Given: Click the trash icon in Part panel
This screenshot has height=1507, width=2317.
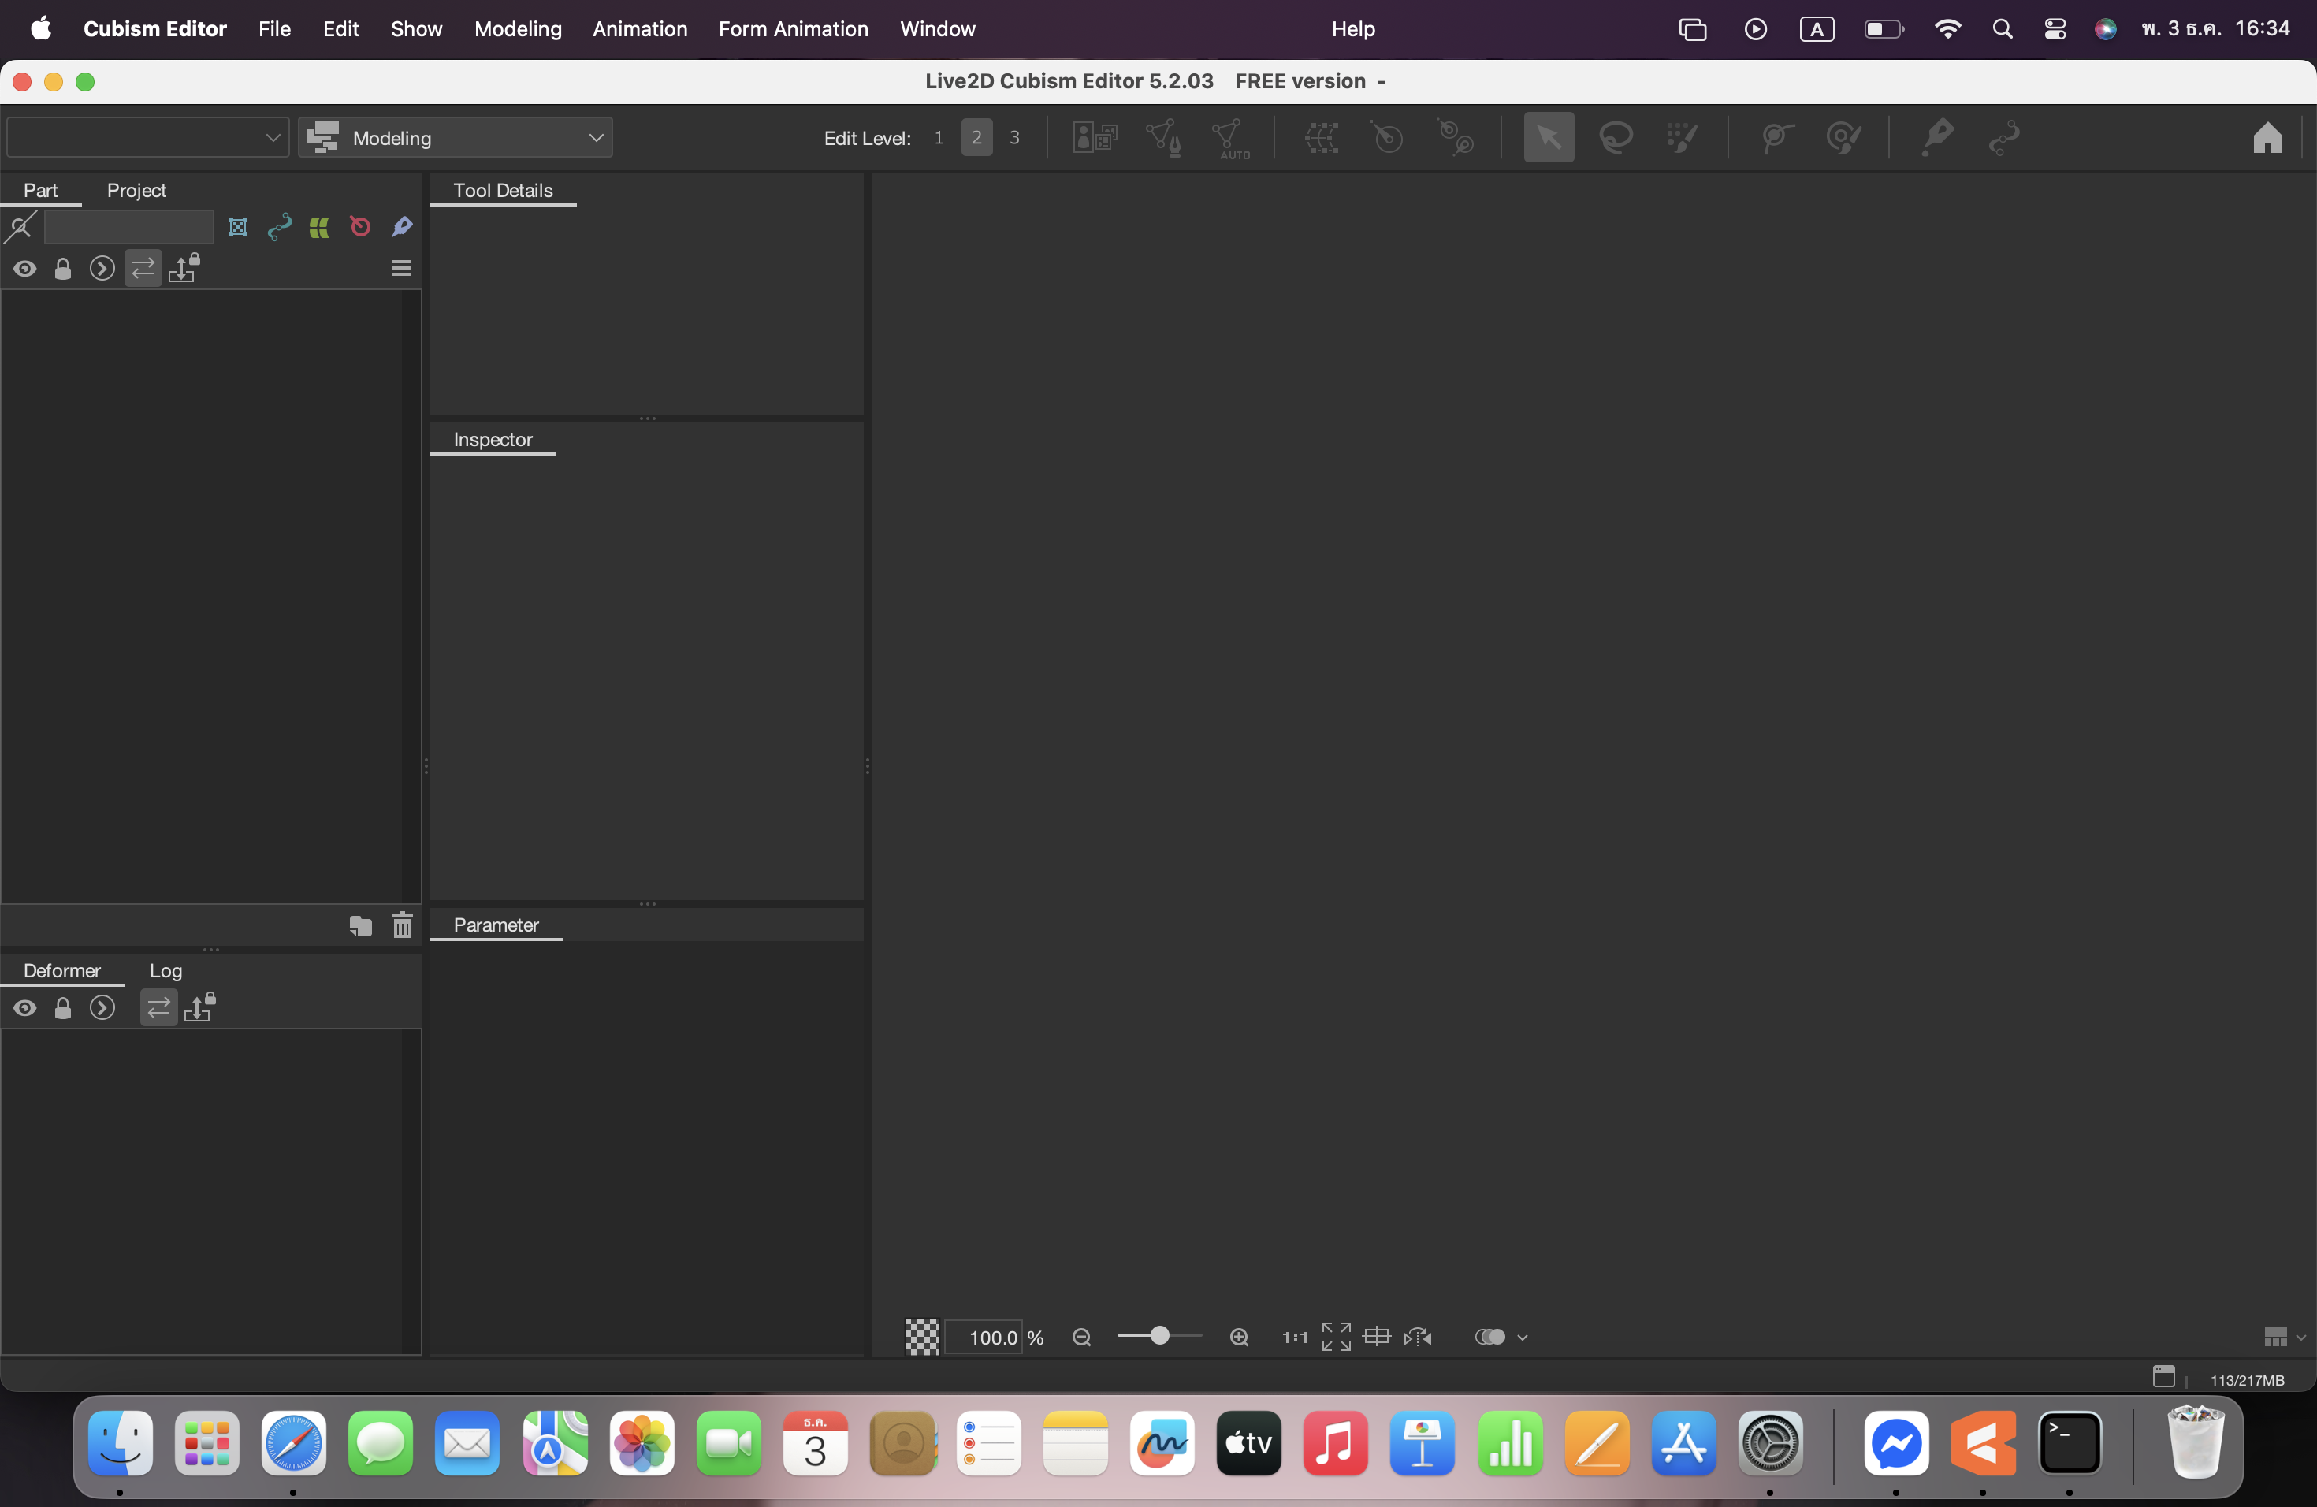Looking at the screenshot, I should (x=402, y=925).
